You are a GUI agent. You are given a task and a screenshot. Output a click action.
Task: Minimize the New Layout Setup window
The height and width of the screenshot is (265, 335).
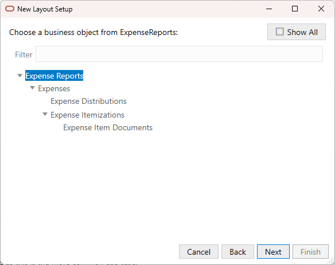tap(269, 9)
